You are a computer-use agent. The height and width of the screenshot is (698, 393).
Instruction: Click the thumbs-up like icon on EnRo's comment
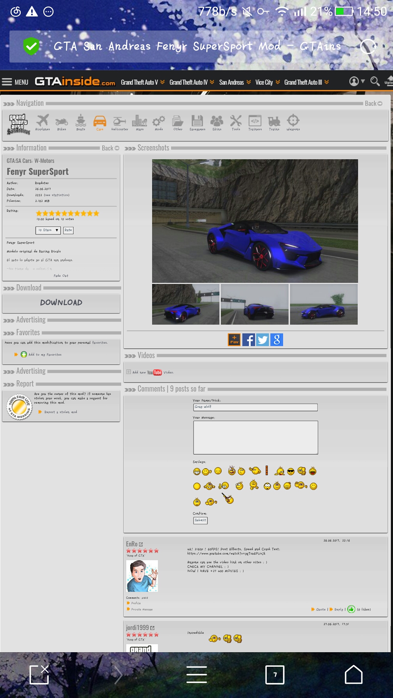coord(351,609)
